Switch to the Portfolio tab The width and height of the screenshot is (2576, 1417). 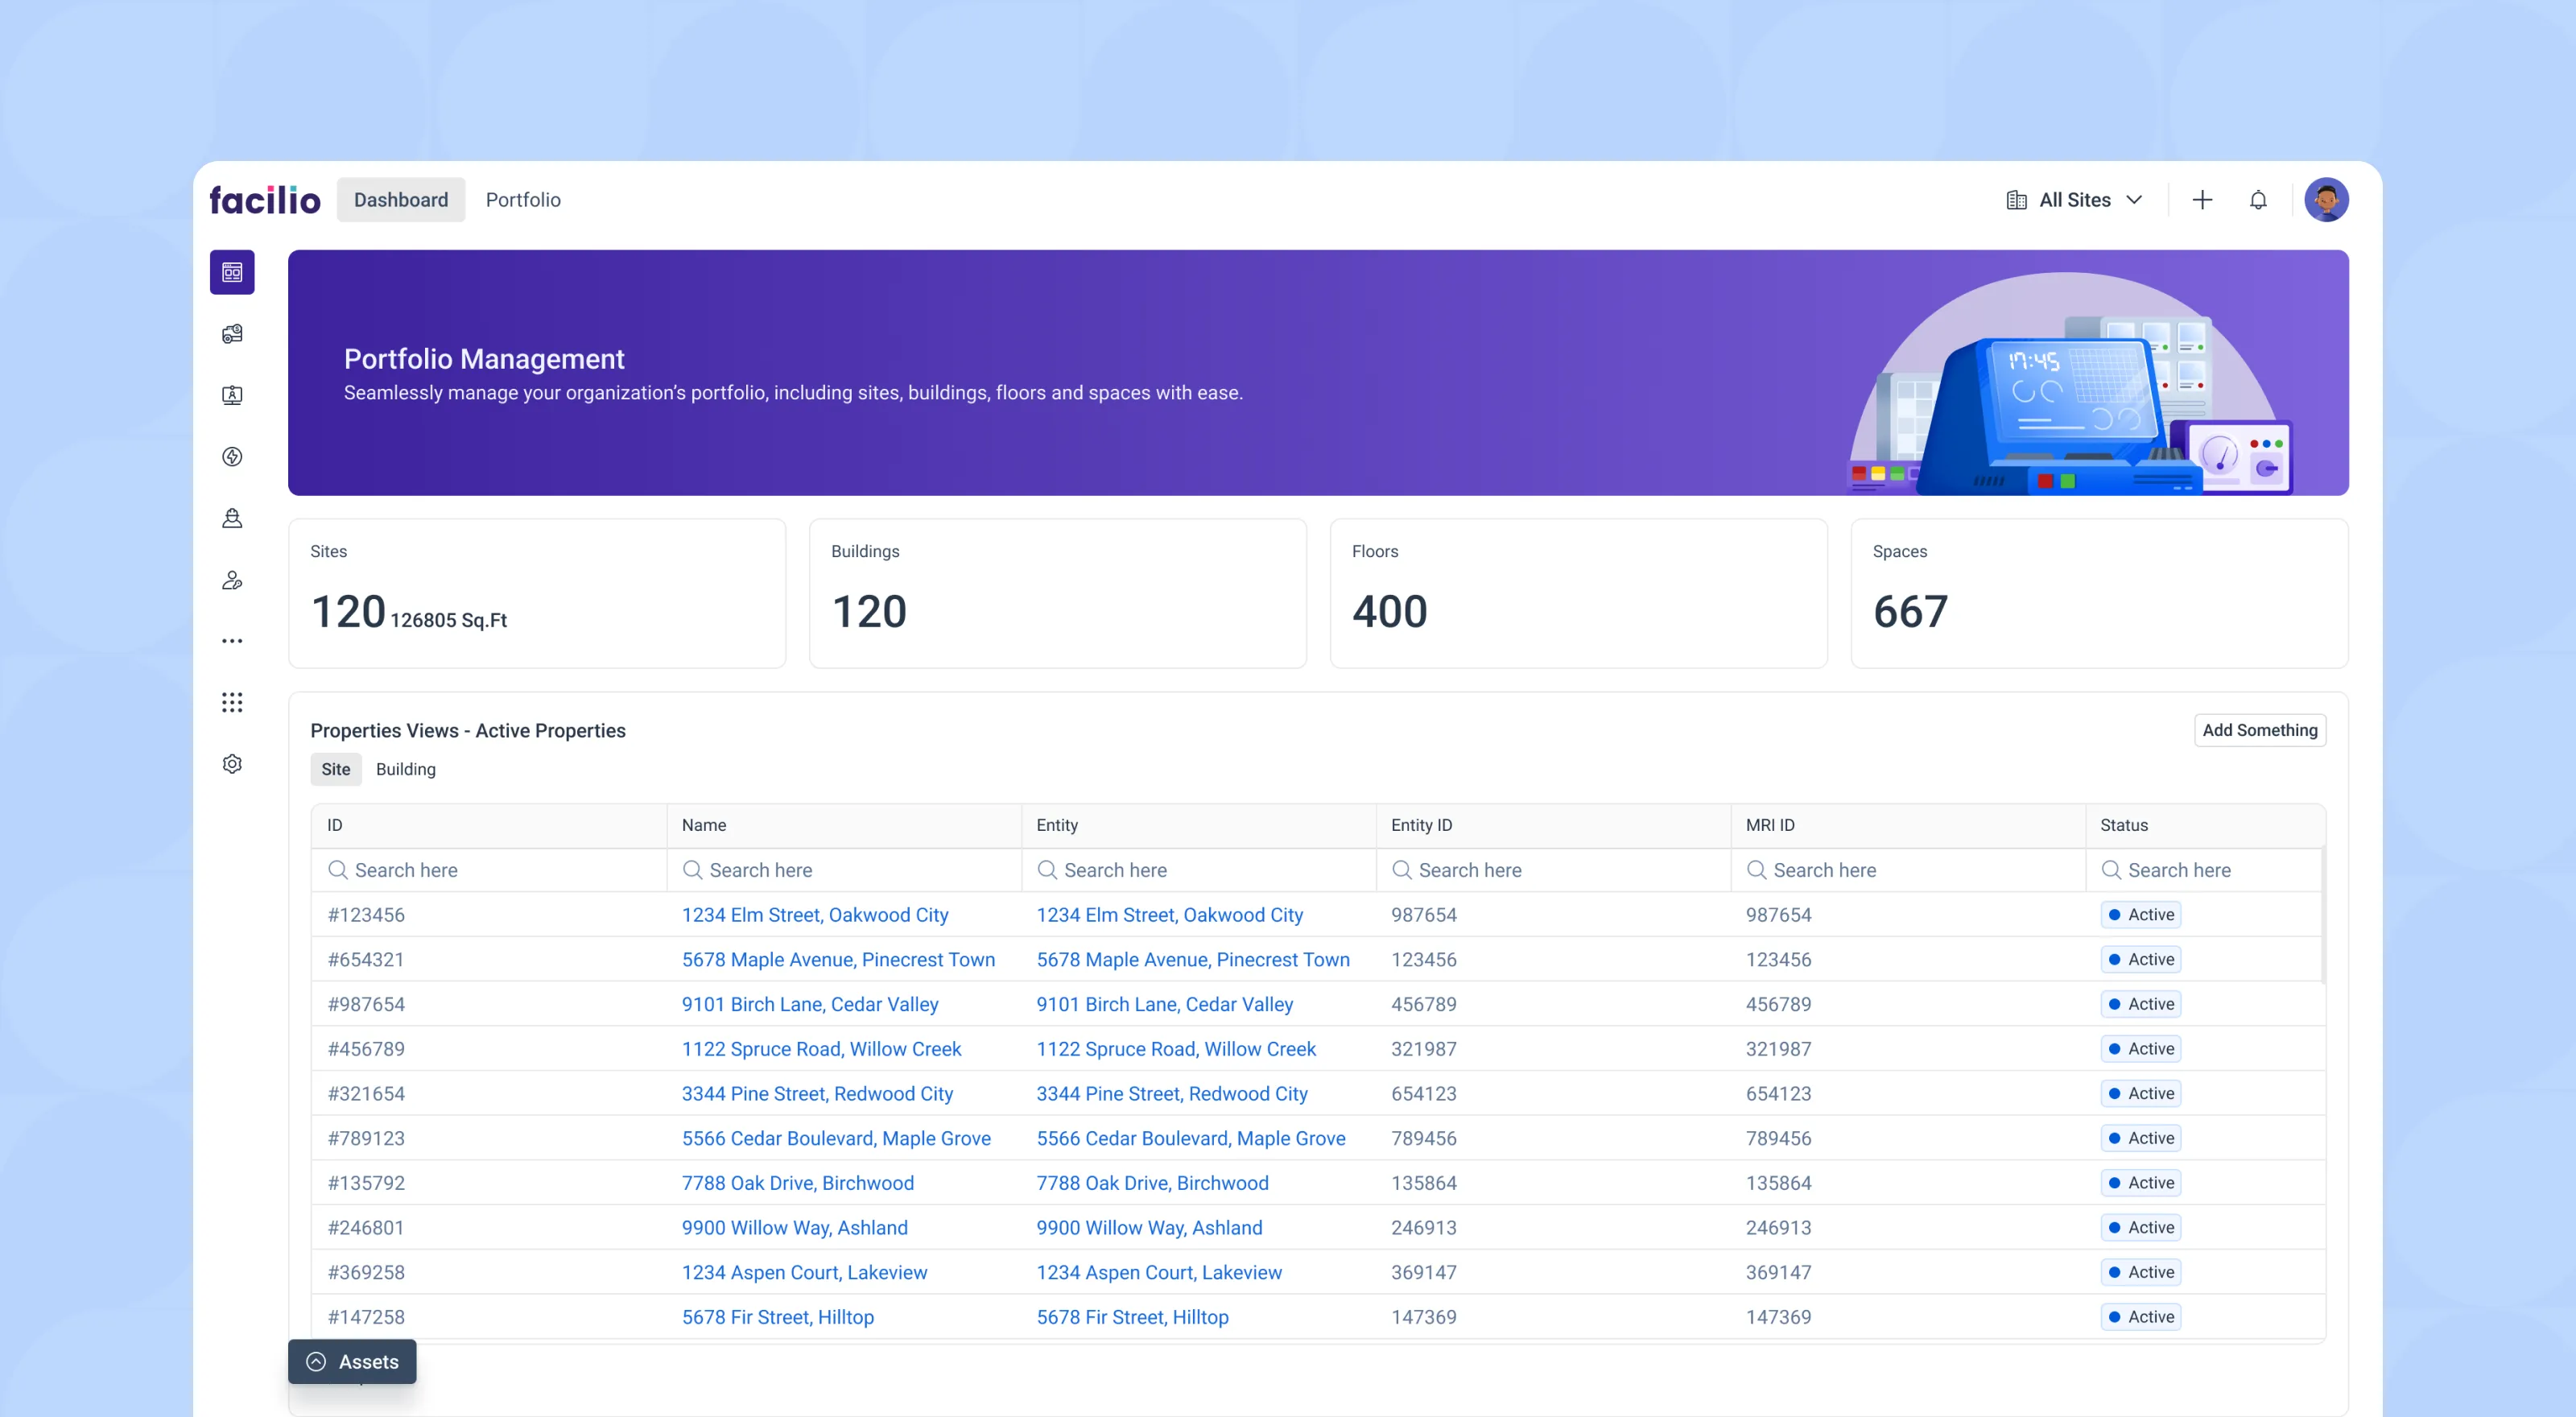point(523,200)
